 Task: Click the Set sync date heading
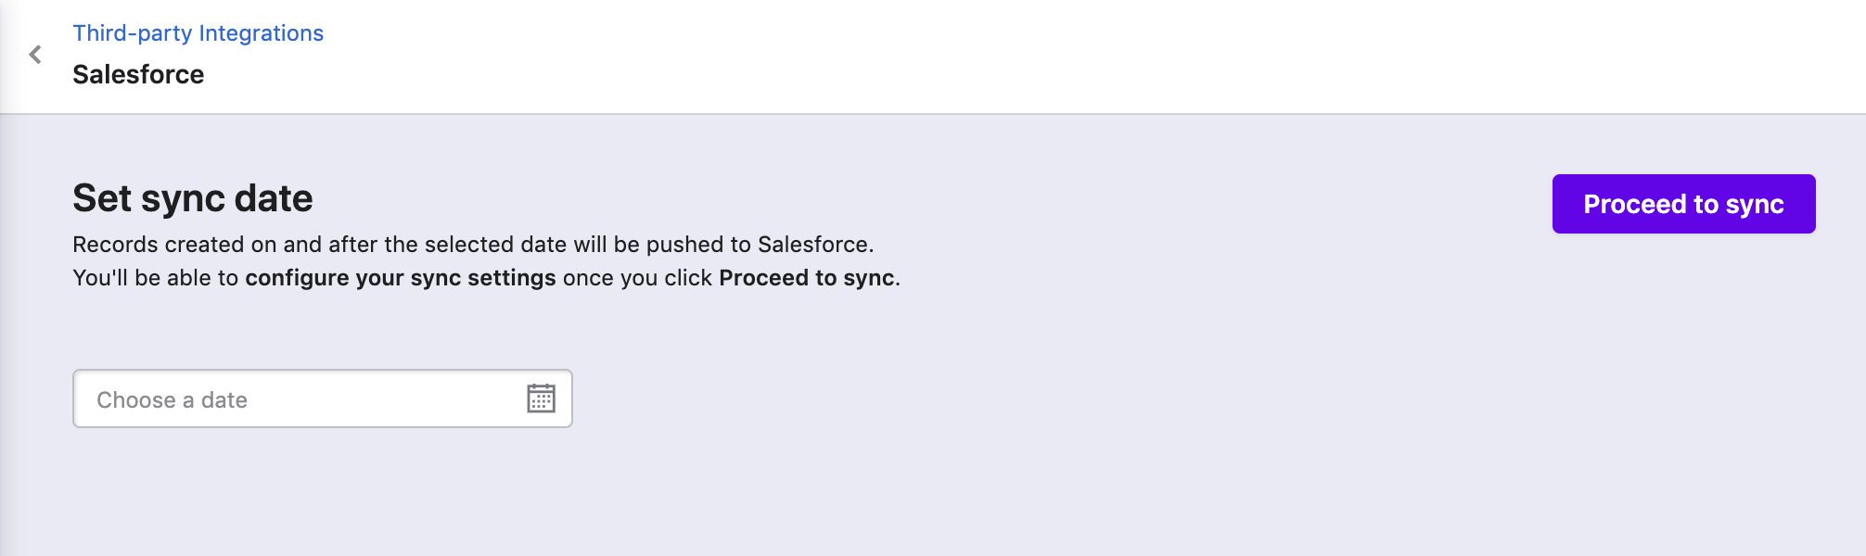pos(192,198)
